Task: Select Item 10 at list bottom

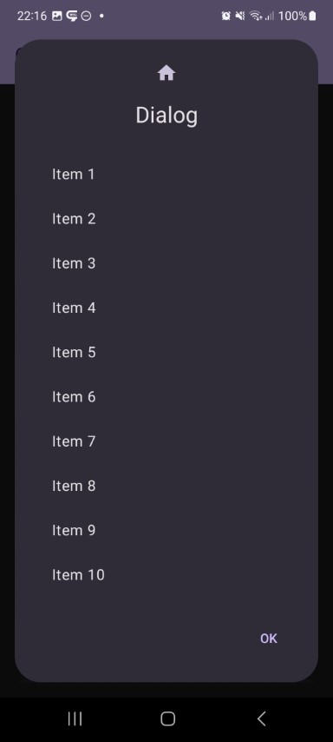Action: (x=166, y=574)
